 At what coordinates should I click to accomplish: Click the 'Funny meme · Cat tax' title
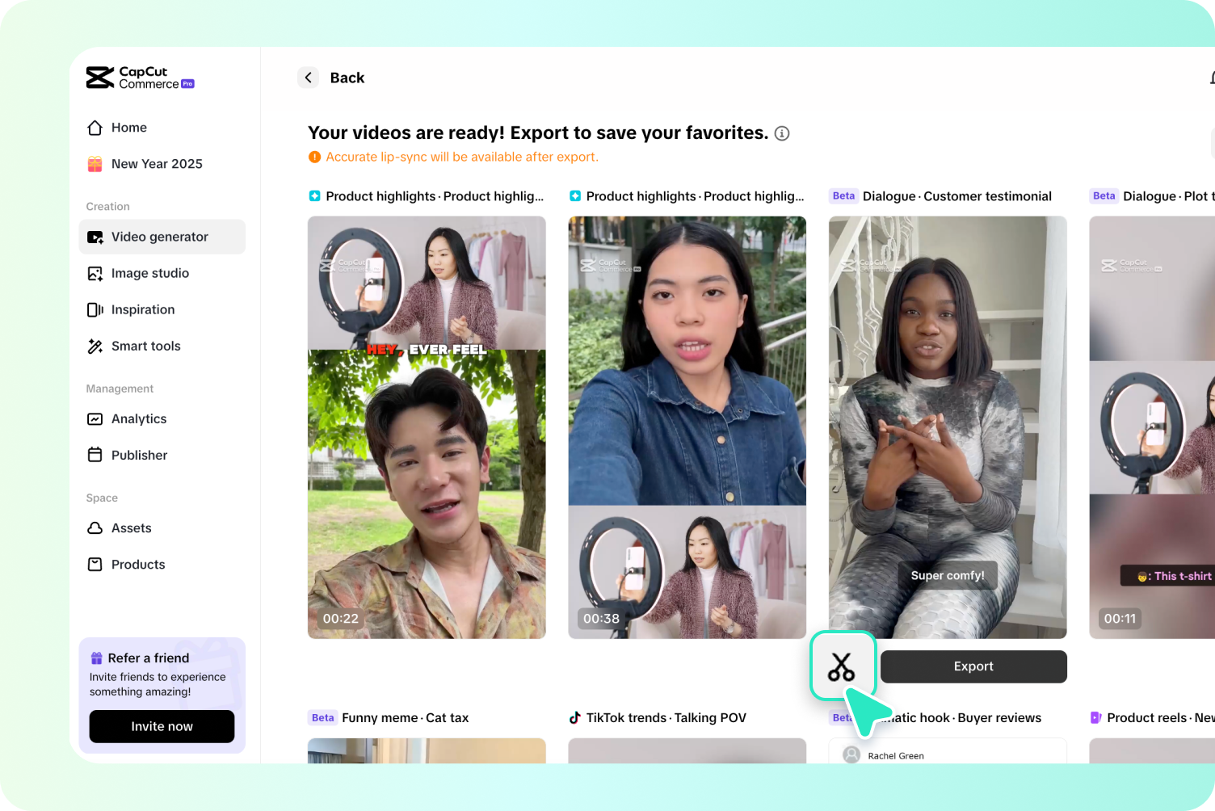coord(406,717)
